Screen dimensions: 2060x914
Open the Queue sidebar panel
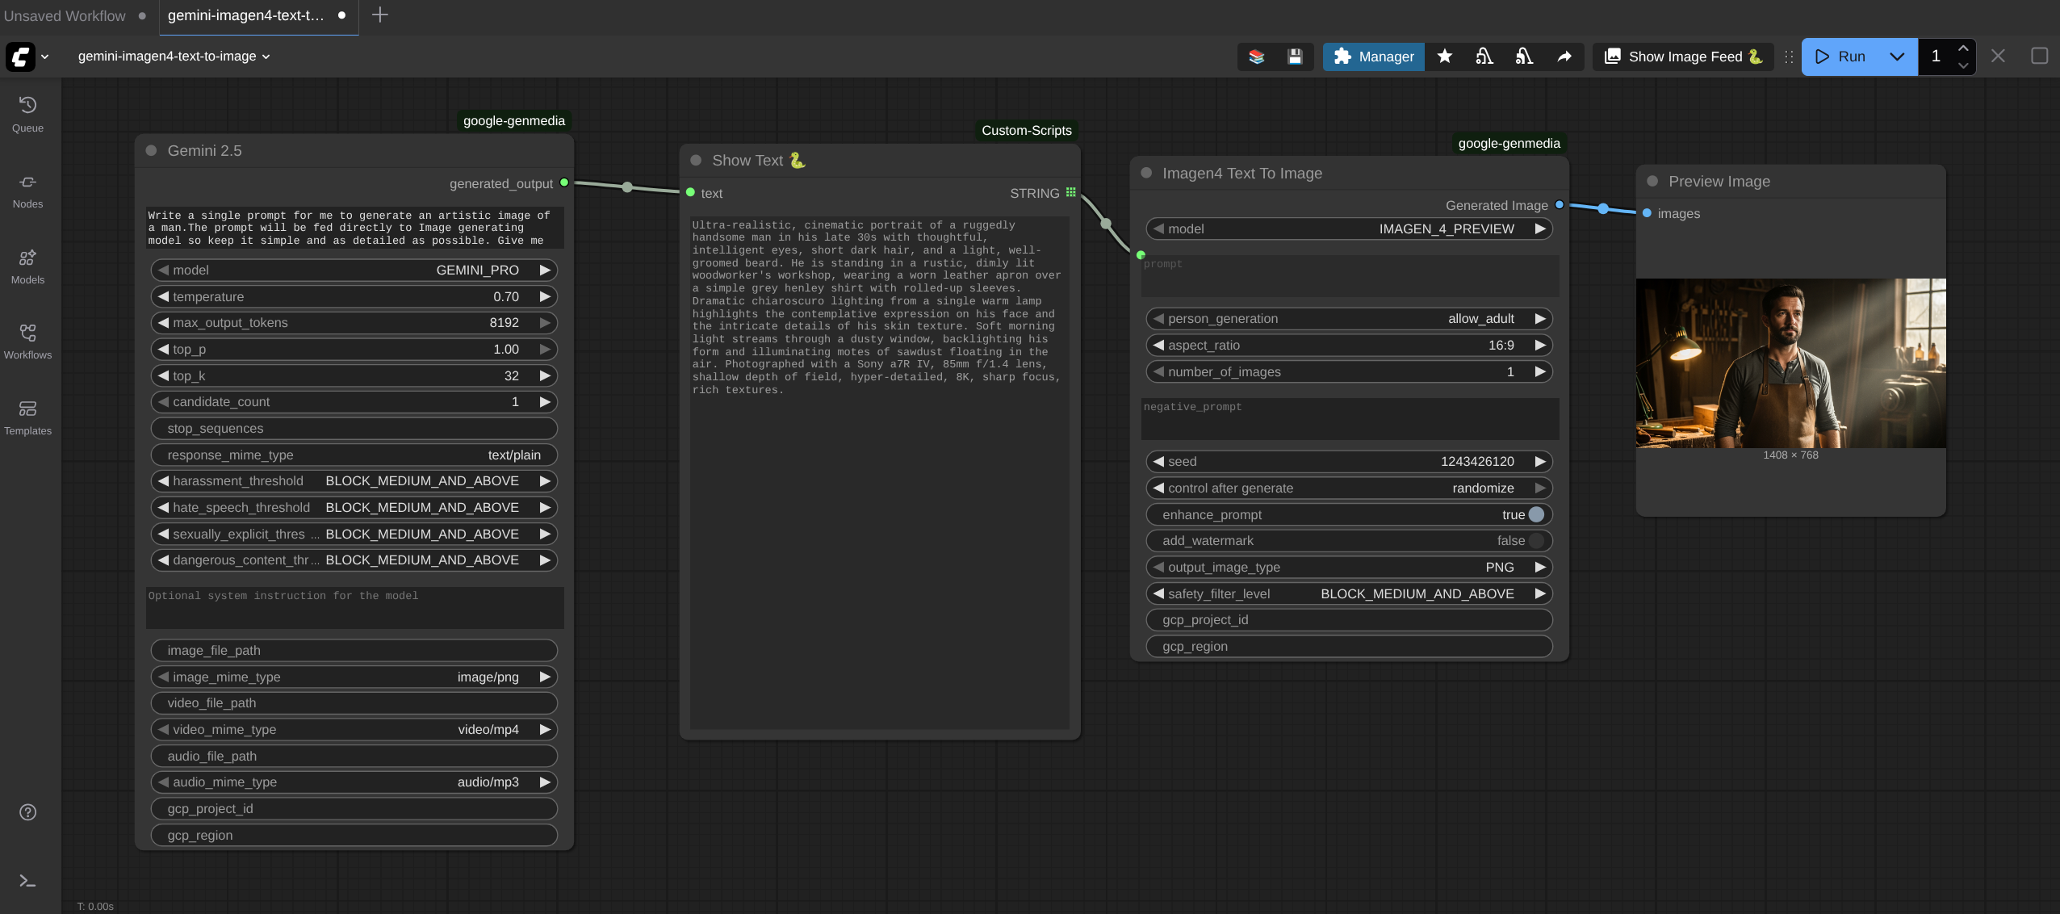pyautogui.click(x=27, y=115)
